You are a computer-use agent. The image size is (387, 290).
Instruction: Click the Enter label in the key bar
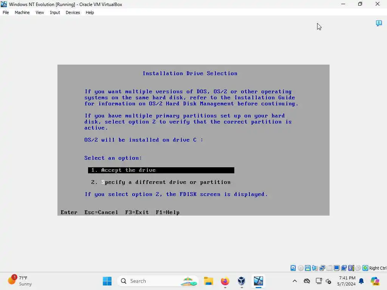[x=69, y=212]
